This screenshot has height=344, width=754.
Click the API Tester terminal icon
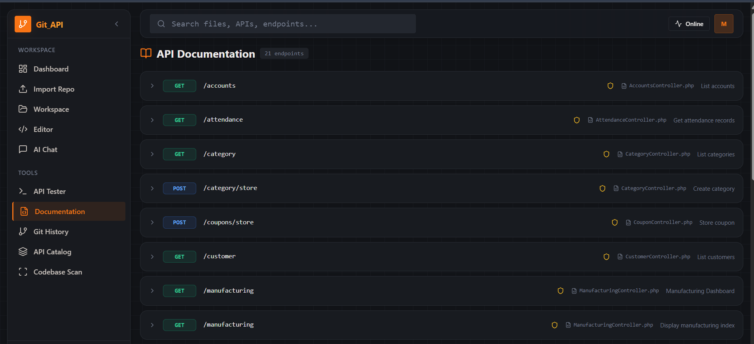click(x=23, y=191)
